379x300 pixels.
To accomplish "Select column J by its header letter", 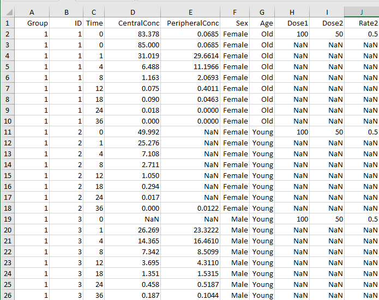I will [x=361, y=13].
